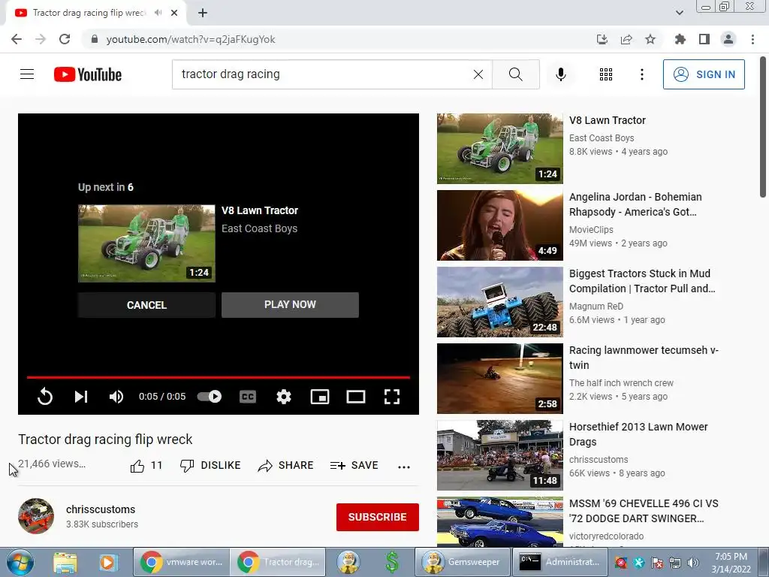Go back with browser back arrow
This screenshot has width=769, height=577.
17,39
